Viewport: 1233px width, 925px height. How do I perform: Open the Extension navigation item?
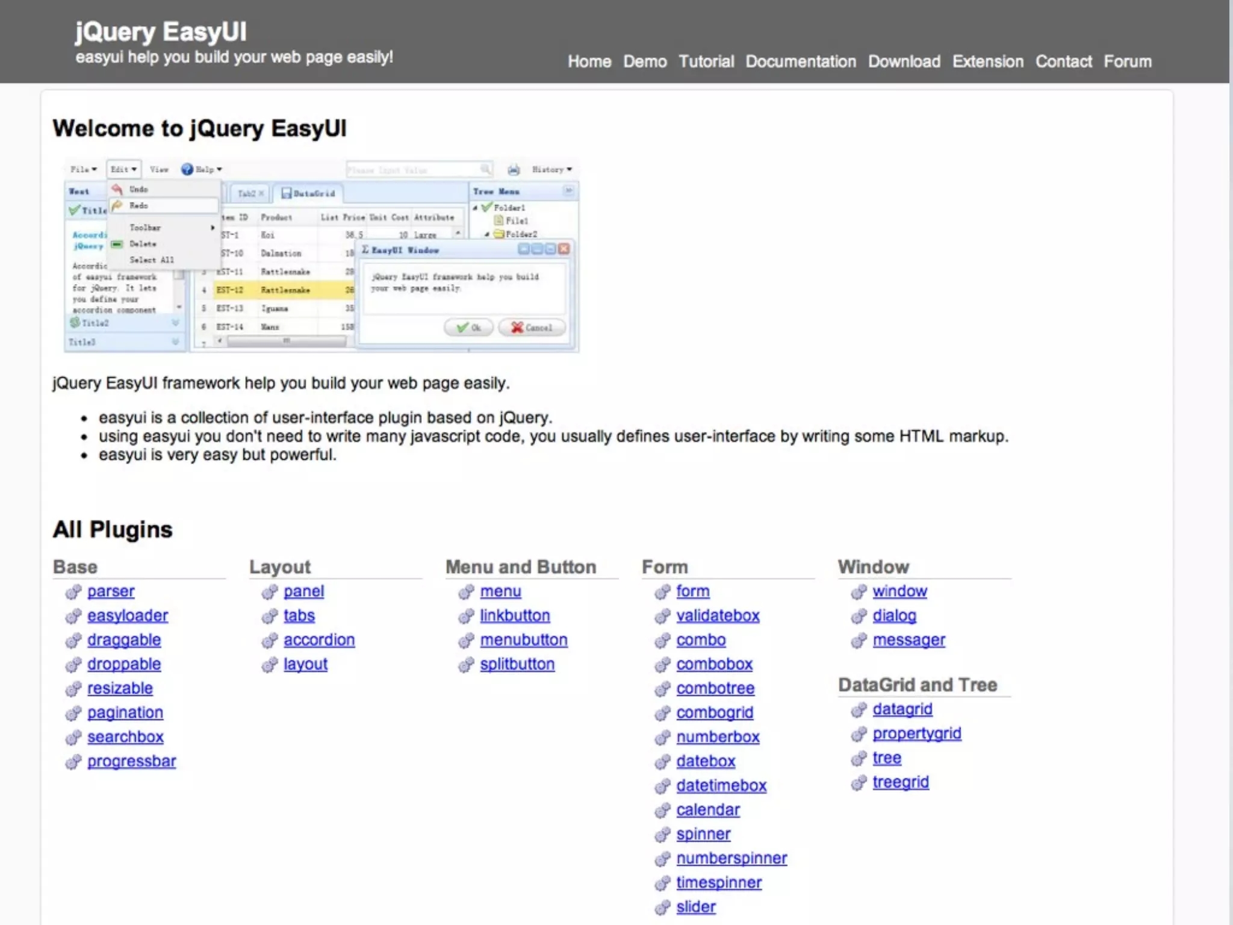click(x=987, y=61)
